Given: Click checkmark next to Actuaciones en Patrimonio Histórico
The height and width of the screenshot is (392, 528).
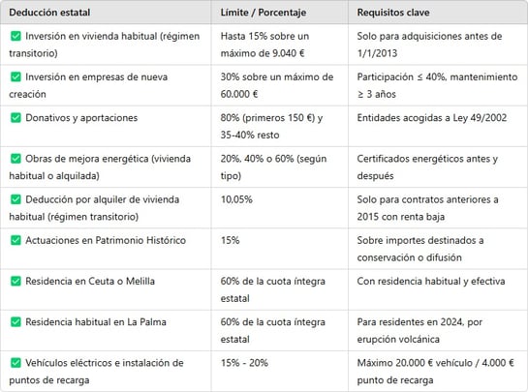Looking at the screenshot, I should (16, 240).
